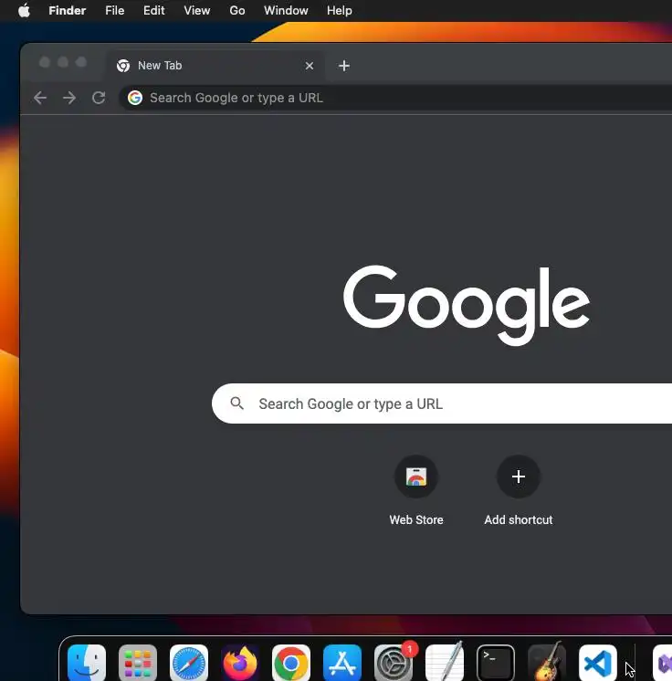Open Safari from the Dock
672x681 pixels.
click(x=189, y=663)
